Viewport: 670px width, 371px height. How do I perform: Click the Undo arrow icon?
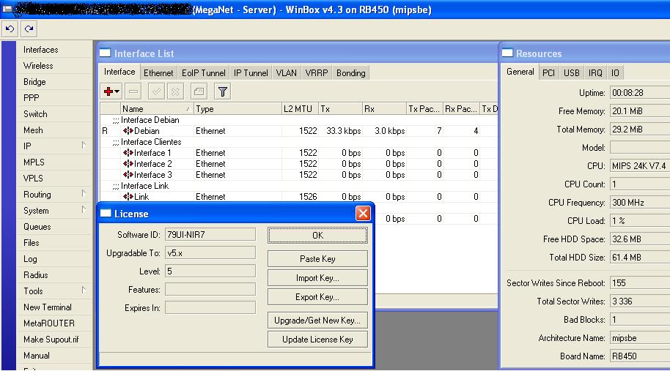click(10, 29)
